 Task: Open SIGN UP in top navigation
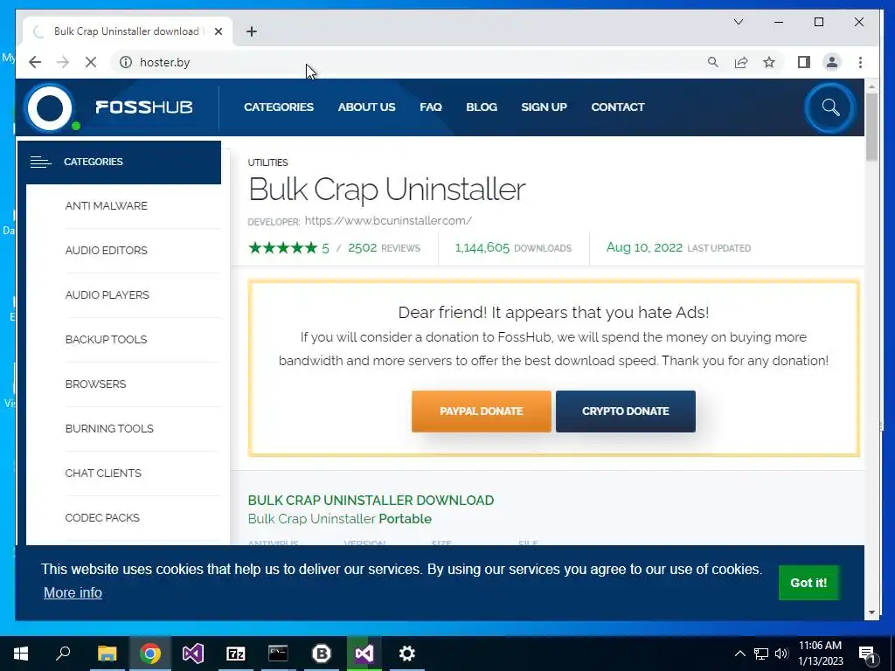pos(544,107)
